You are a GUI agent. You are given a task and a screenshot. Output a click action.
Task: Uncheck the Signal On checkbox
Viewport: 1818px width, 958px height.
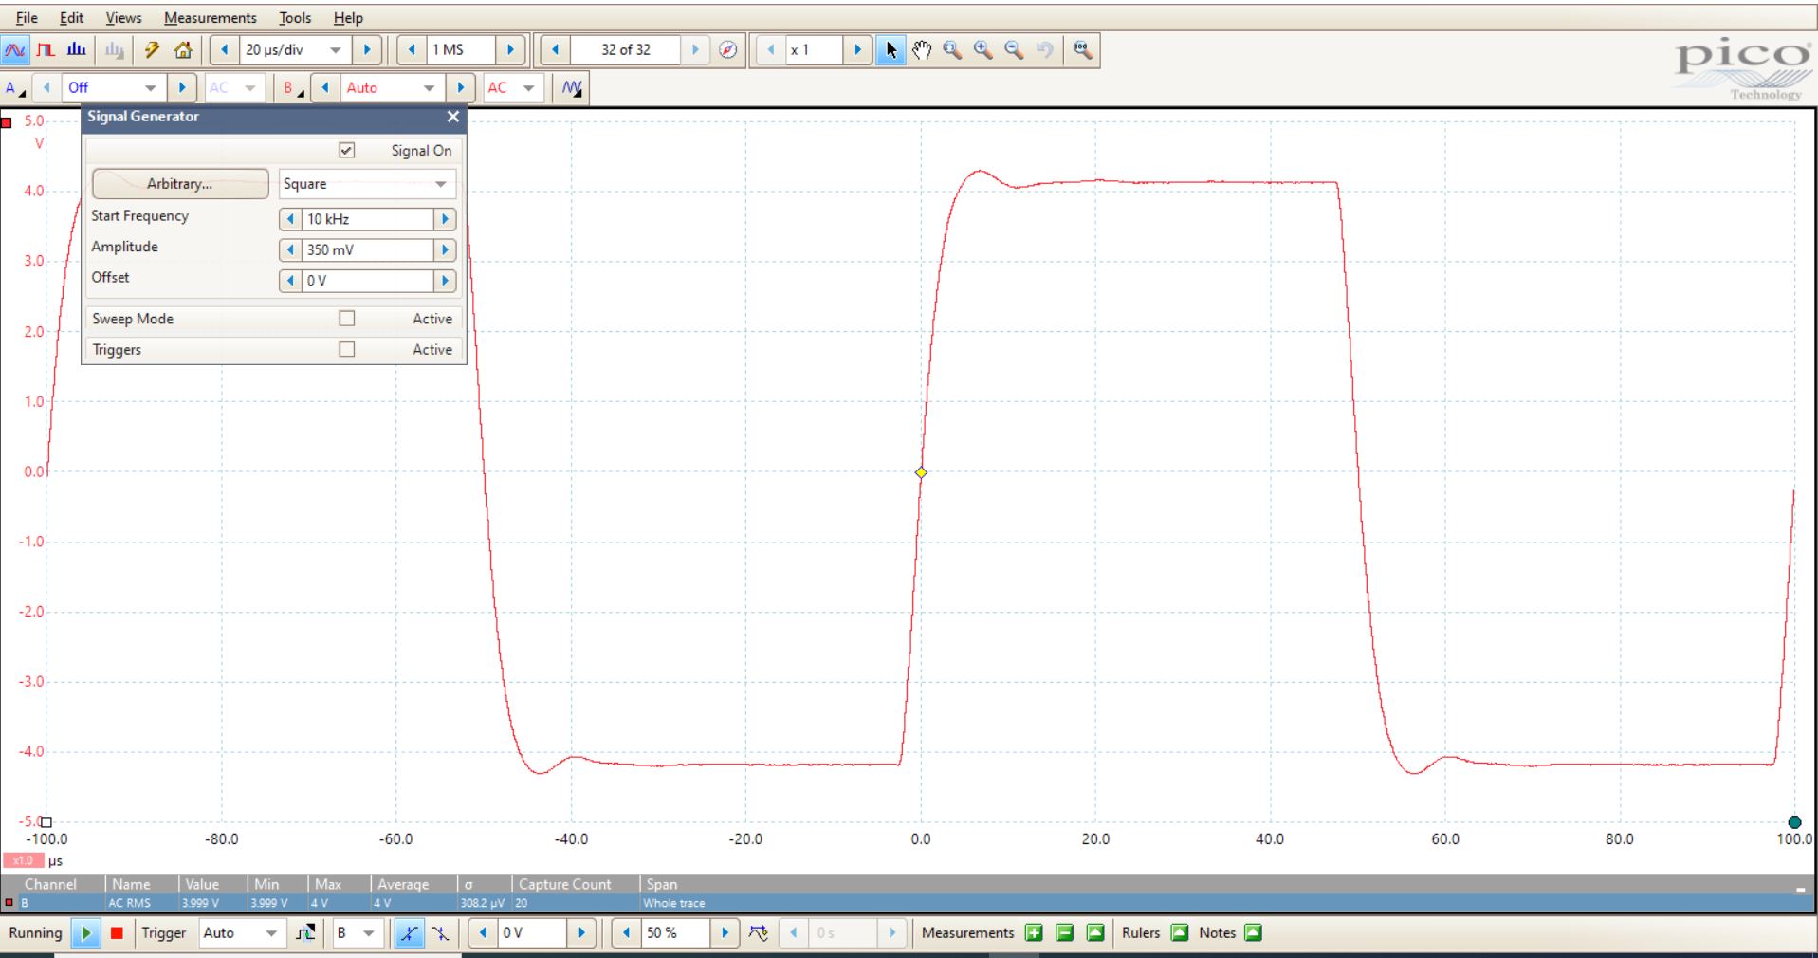point(347,151)
